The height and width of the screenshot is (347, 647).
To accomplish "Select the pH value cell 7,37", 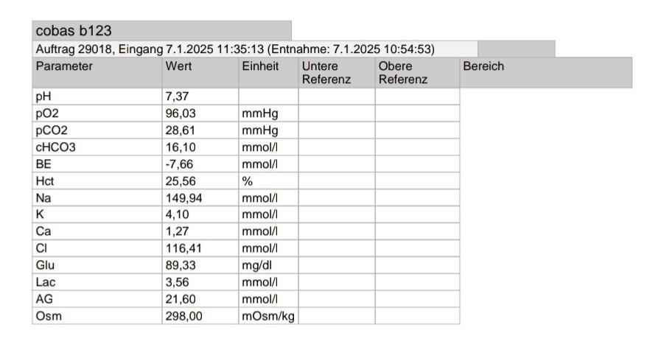I will (x=200, y=97).
